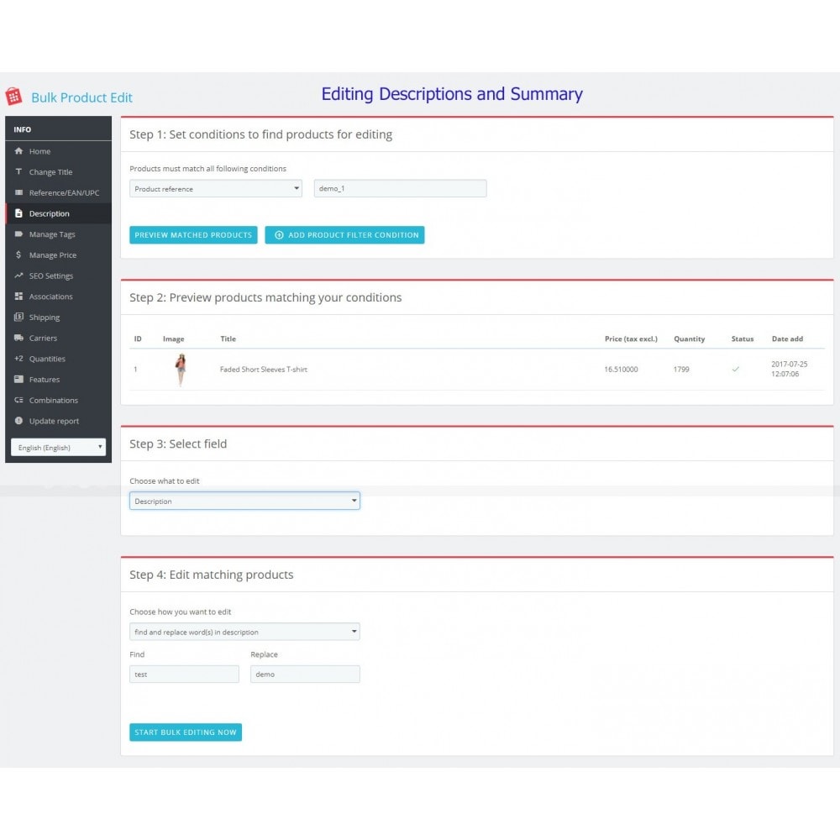Click the Manage Price dollar icon

[18, 255]
